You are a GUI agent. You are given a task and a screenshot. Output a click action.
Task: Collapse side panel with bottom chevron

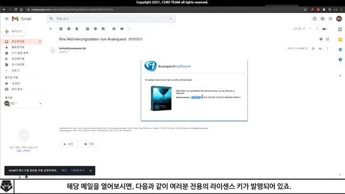coord(340,175)
